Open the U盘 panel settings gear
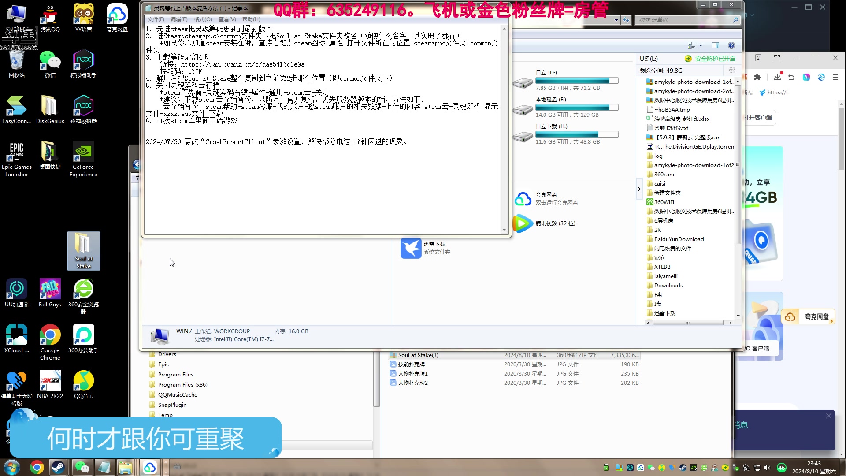The width and height of the screenshot is (846, 476). [732, 70]
